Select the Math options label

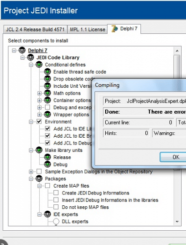click(67, 93)
